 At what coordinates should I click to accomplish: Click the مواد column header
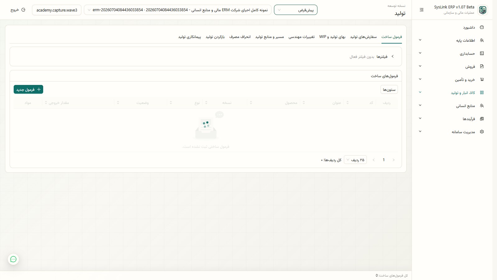(x=28, y=103)
